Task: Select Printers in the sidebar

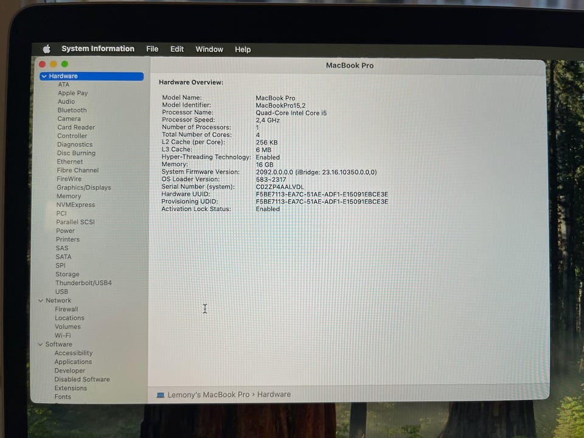Action: pos(68,240)
